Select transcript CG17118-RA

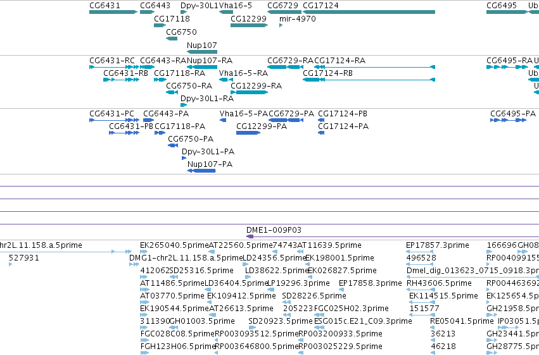pyautogui.click(x=160, y=80)
